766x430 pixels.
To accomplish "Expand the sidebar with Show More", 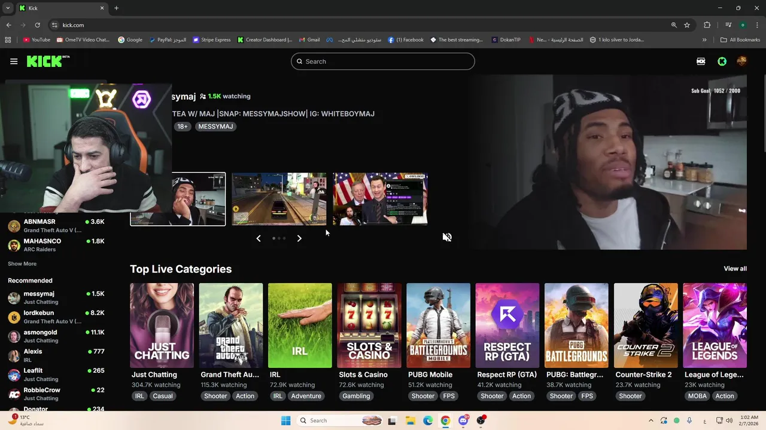I will click(x=22, y=264).
